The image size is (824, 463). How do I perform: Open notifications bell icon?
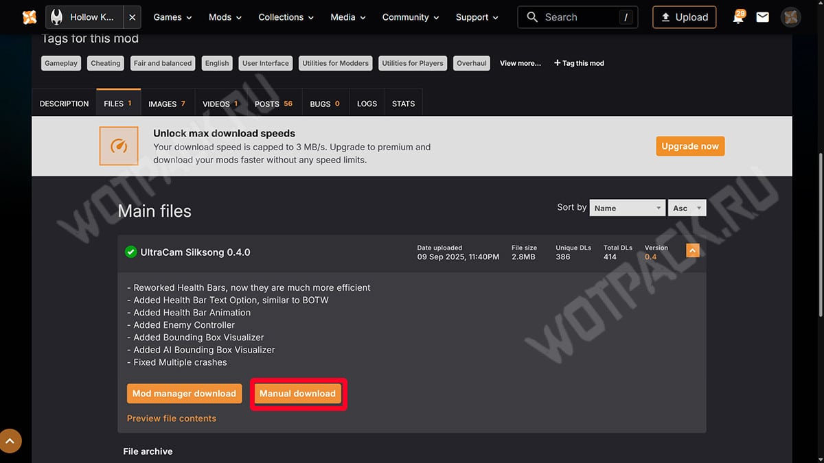738,18
